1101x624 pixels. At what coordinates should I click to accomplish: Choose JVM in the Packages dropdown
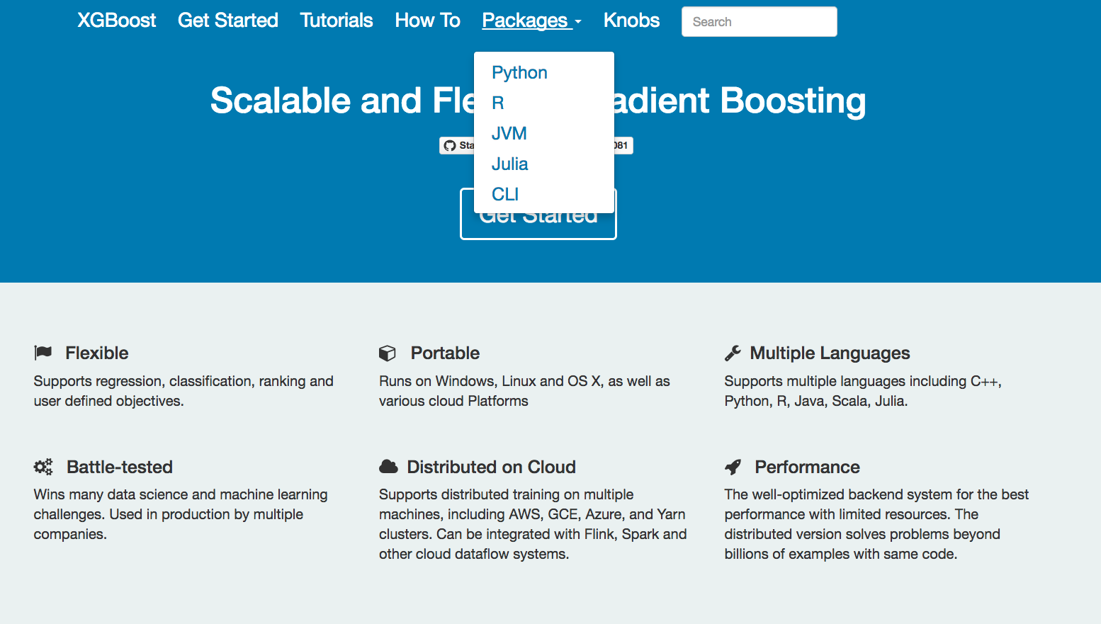[x=509, y=133]
